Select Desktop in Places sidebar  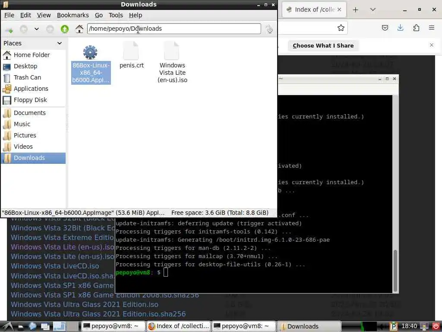pyautogui.click(x=33, y=66)
